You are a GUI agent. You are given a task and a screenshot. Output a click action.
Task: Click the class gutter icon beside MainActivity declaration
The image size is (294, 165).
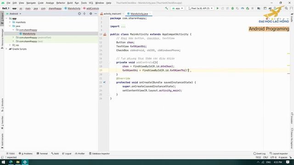click(105, 34)
